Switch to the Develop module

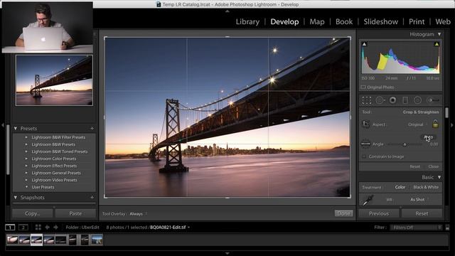pos(284,22)
